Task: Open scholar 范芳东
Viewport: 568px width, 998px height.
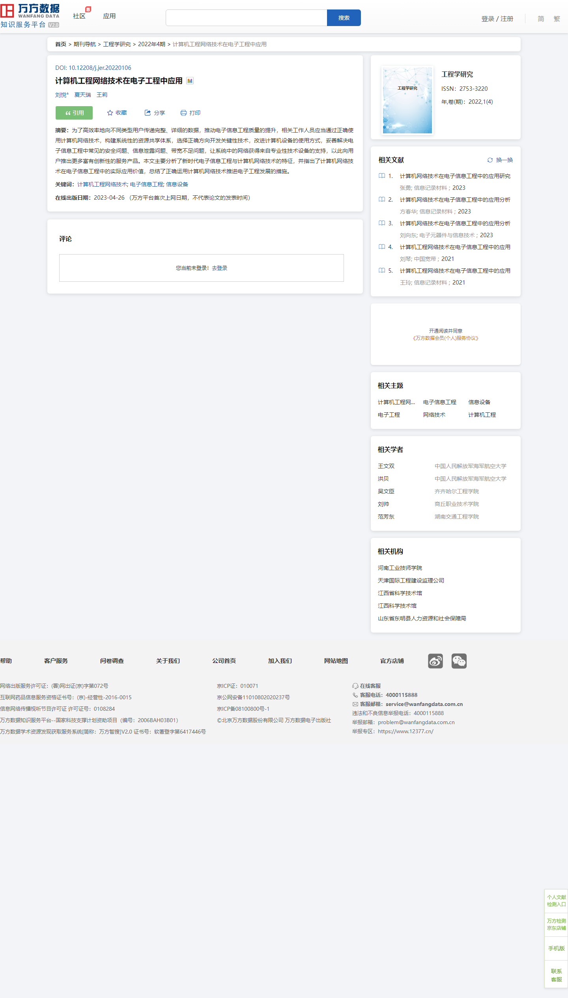Action: pyautogui.click(x=386, y=517)
